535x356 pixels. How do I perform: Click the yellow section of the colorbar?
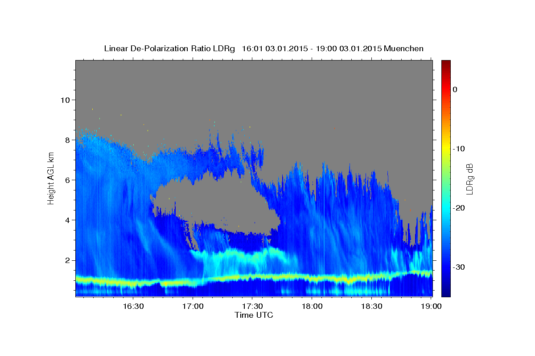point(446,149)
